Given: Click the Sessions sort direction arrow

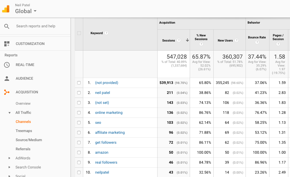Looking at the screenshot, I should click(x=187, y=40).
